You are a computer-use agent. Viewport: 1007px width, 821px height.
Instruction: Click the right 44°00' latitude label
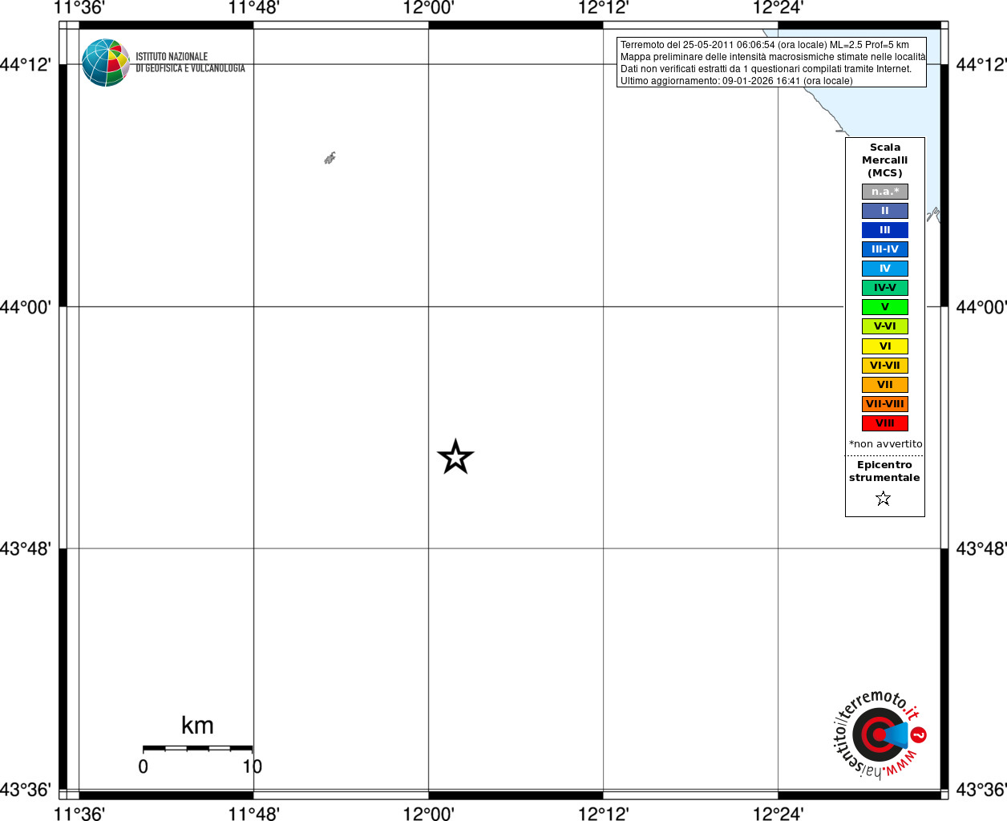coord(981,307)
